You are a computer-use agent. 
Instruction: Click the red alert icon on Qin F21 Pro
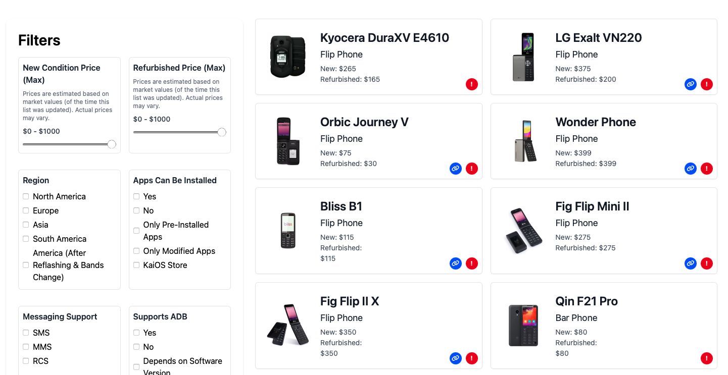coord(707,358)
